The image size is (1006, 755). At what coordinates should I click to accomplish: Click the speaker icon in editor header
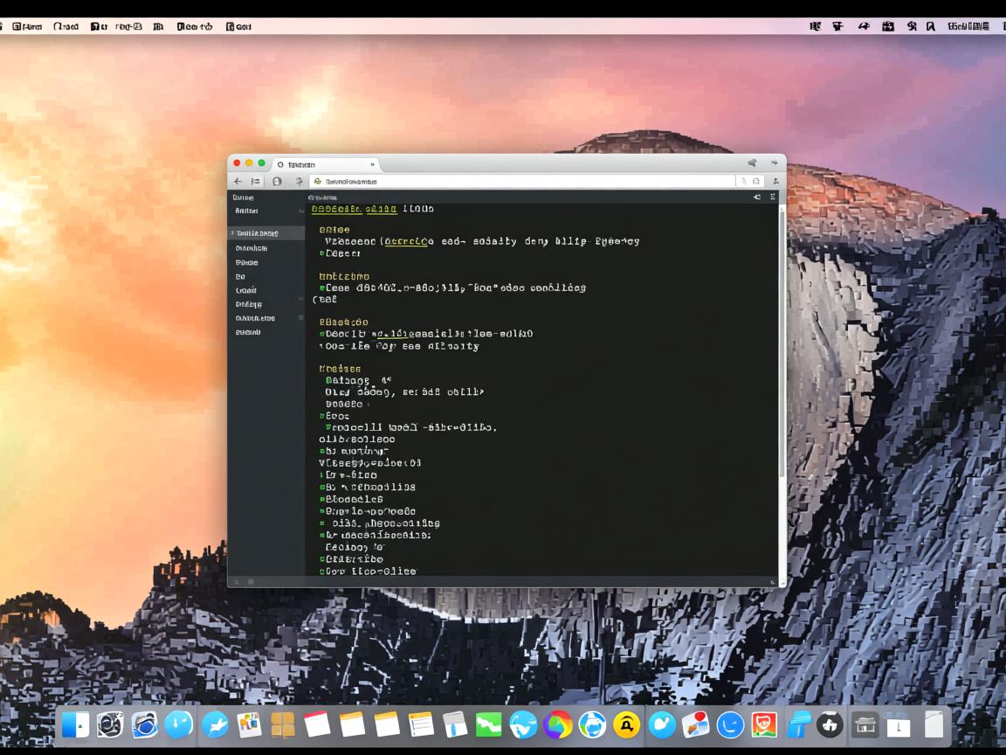tap(756, 197)
